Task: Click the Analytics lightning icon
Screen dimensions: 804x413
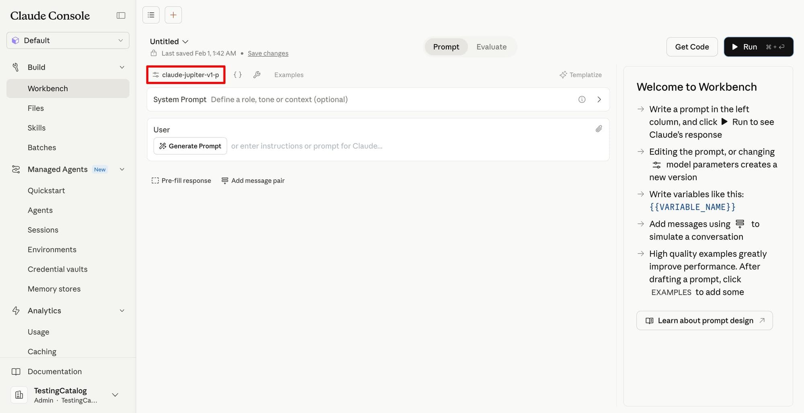Action: tap(16, 311)
